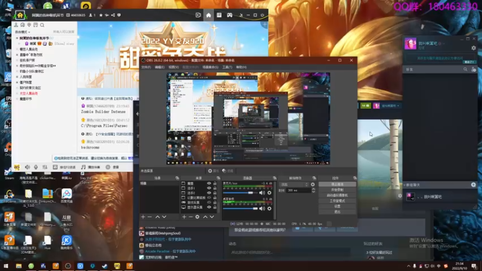Add a new scene in OBS scenes panel

click(143, 217)
